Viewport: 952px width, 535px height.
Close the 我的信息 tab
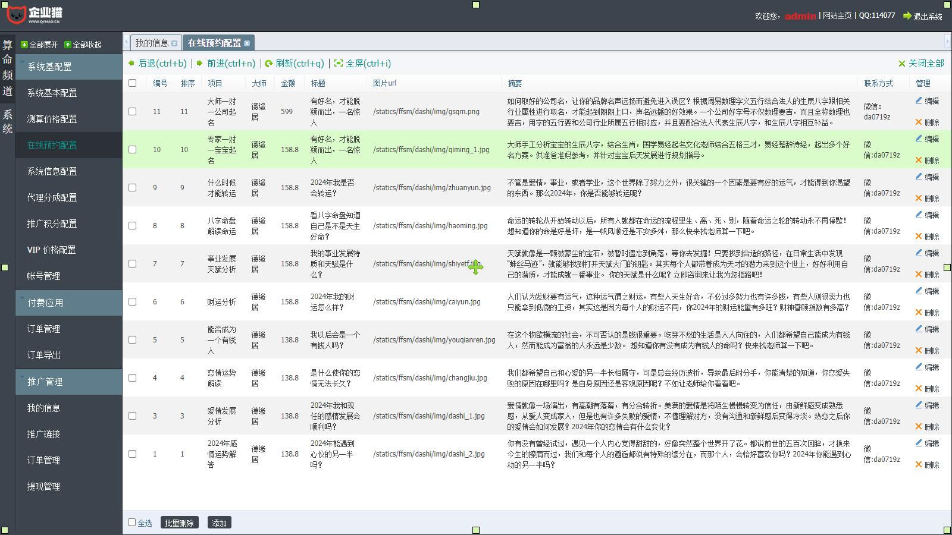pos(174,43)
